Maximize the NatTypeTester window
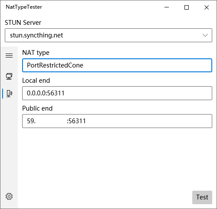 pos(187,7)
